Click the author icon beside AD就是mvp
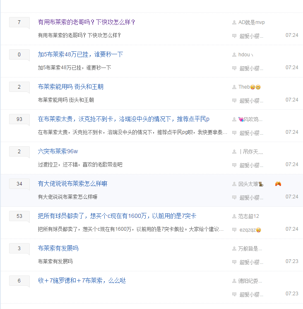 pyautogui.click(x=234, y=22)
